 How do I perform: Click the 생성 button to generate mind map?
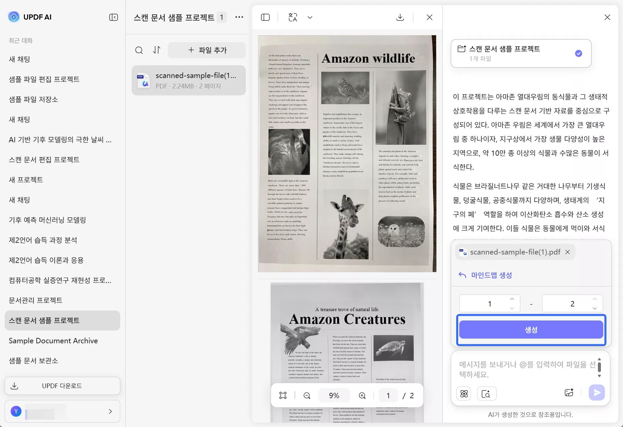click(x=531, y=330)
